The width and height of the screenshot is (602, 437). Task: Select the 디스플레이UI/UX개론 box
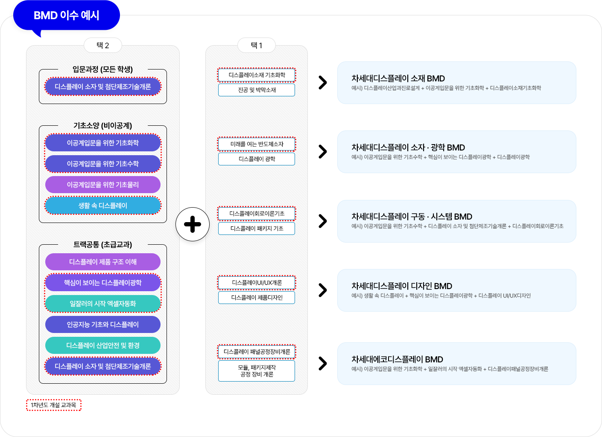257,283
